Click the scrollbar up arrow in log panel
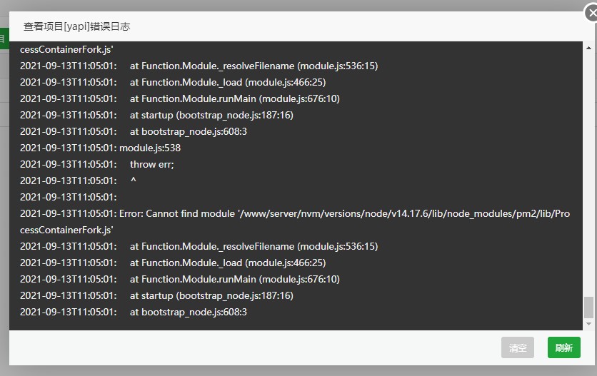Screen dimensions: 597x376 tap(588, 48)
